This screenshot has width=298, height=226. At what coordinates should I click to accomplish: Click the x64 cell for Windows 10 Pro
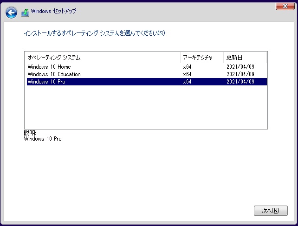click(x=187, y=82)
